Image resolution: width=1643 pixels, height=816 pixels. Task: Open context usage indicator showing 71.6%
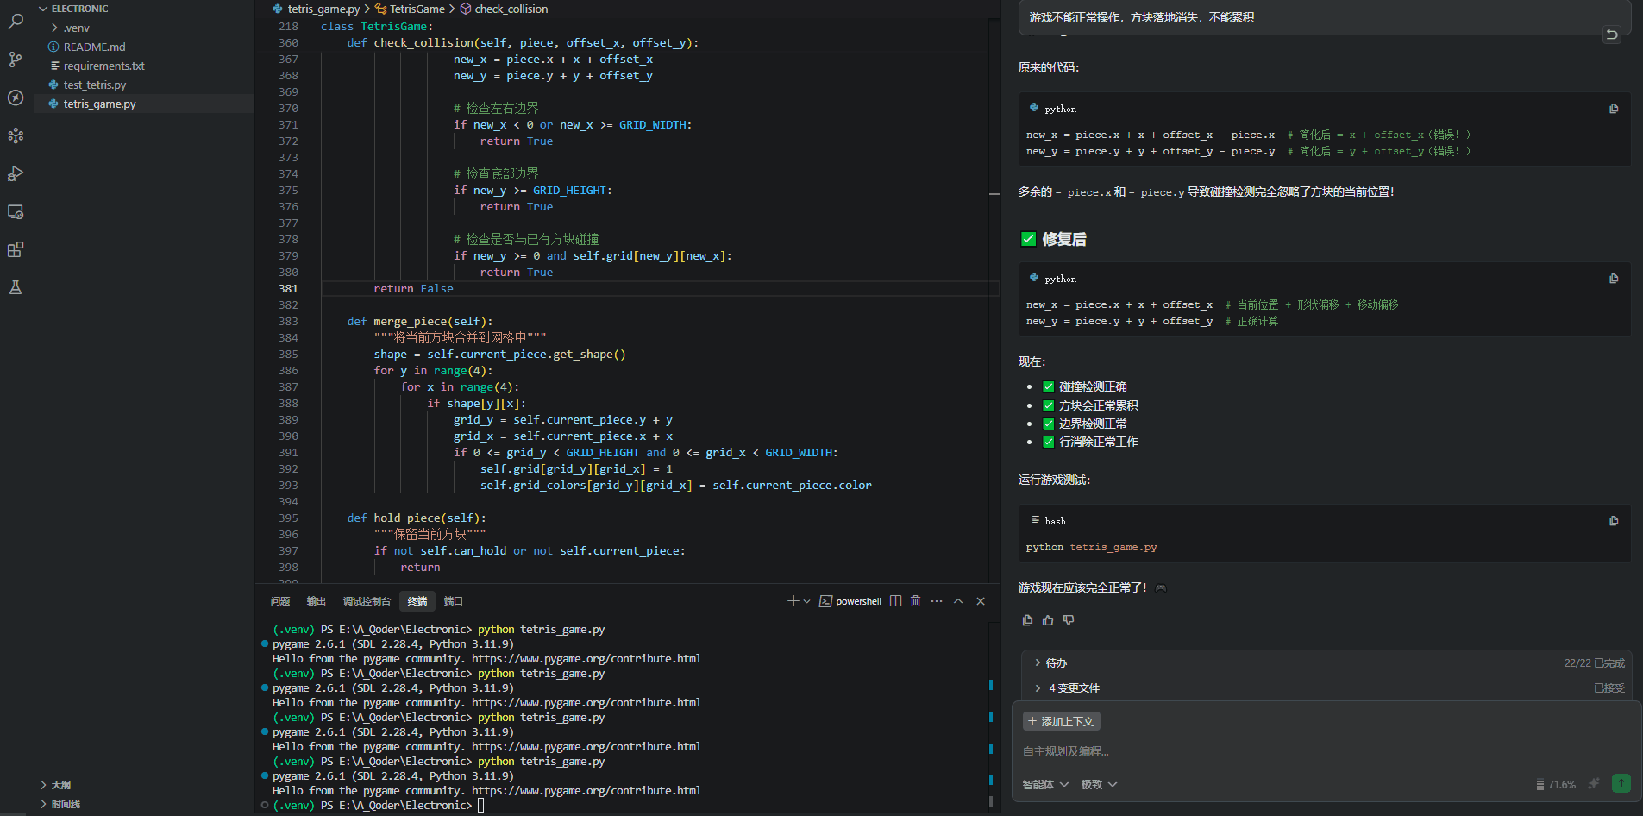click(x=1556, y=785)
